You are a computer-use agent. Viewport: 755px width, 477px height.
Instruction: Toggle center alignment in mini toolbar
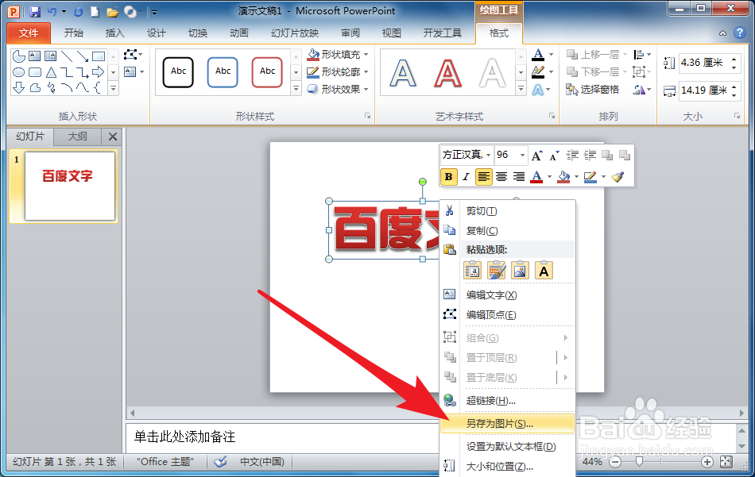[x=501, y=177]
